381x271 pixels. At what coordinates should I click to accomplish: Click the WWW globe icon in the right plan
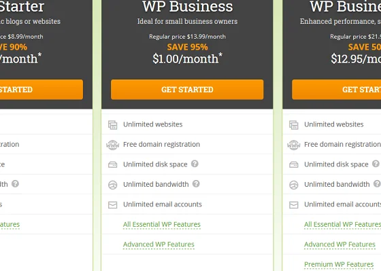pyautogui.click(x=293, y=145)
